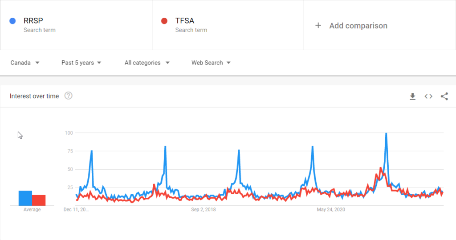Viewport: 456px width, 240px height.
Task: Open the Canada region dropdown
Action: 25,63
